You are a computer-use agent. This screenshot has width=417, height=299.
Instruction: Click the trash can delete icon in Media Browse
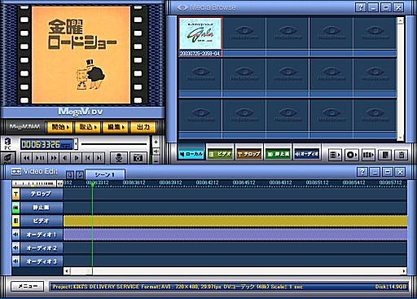(x=402, y=155)
